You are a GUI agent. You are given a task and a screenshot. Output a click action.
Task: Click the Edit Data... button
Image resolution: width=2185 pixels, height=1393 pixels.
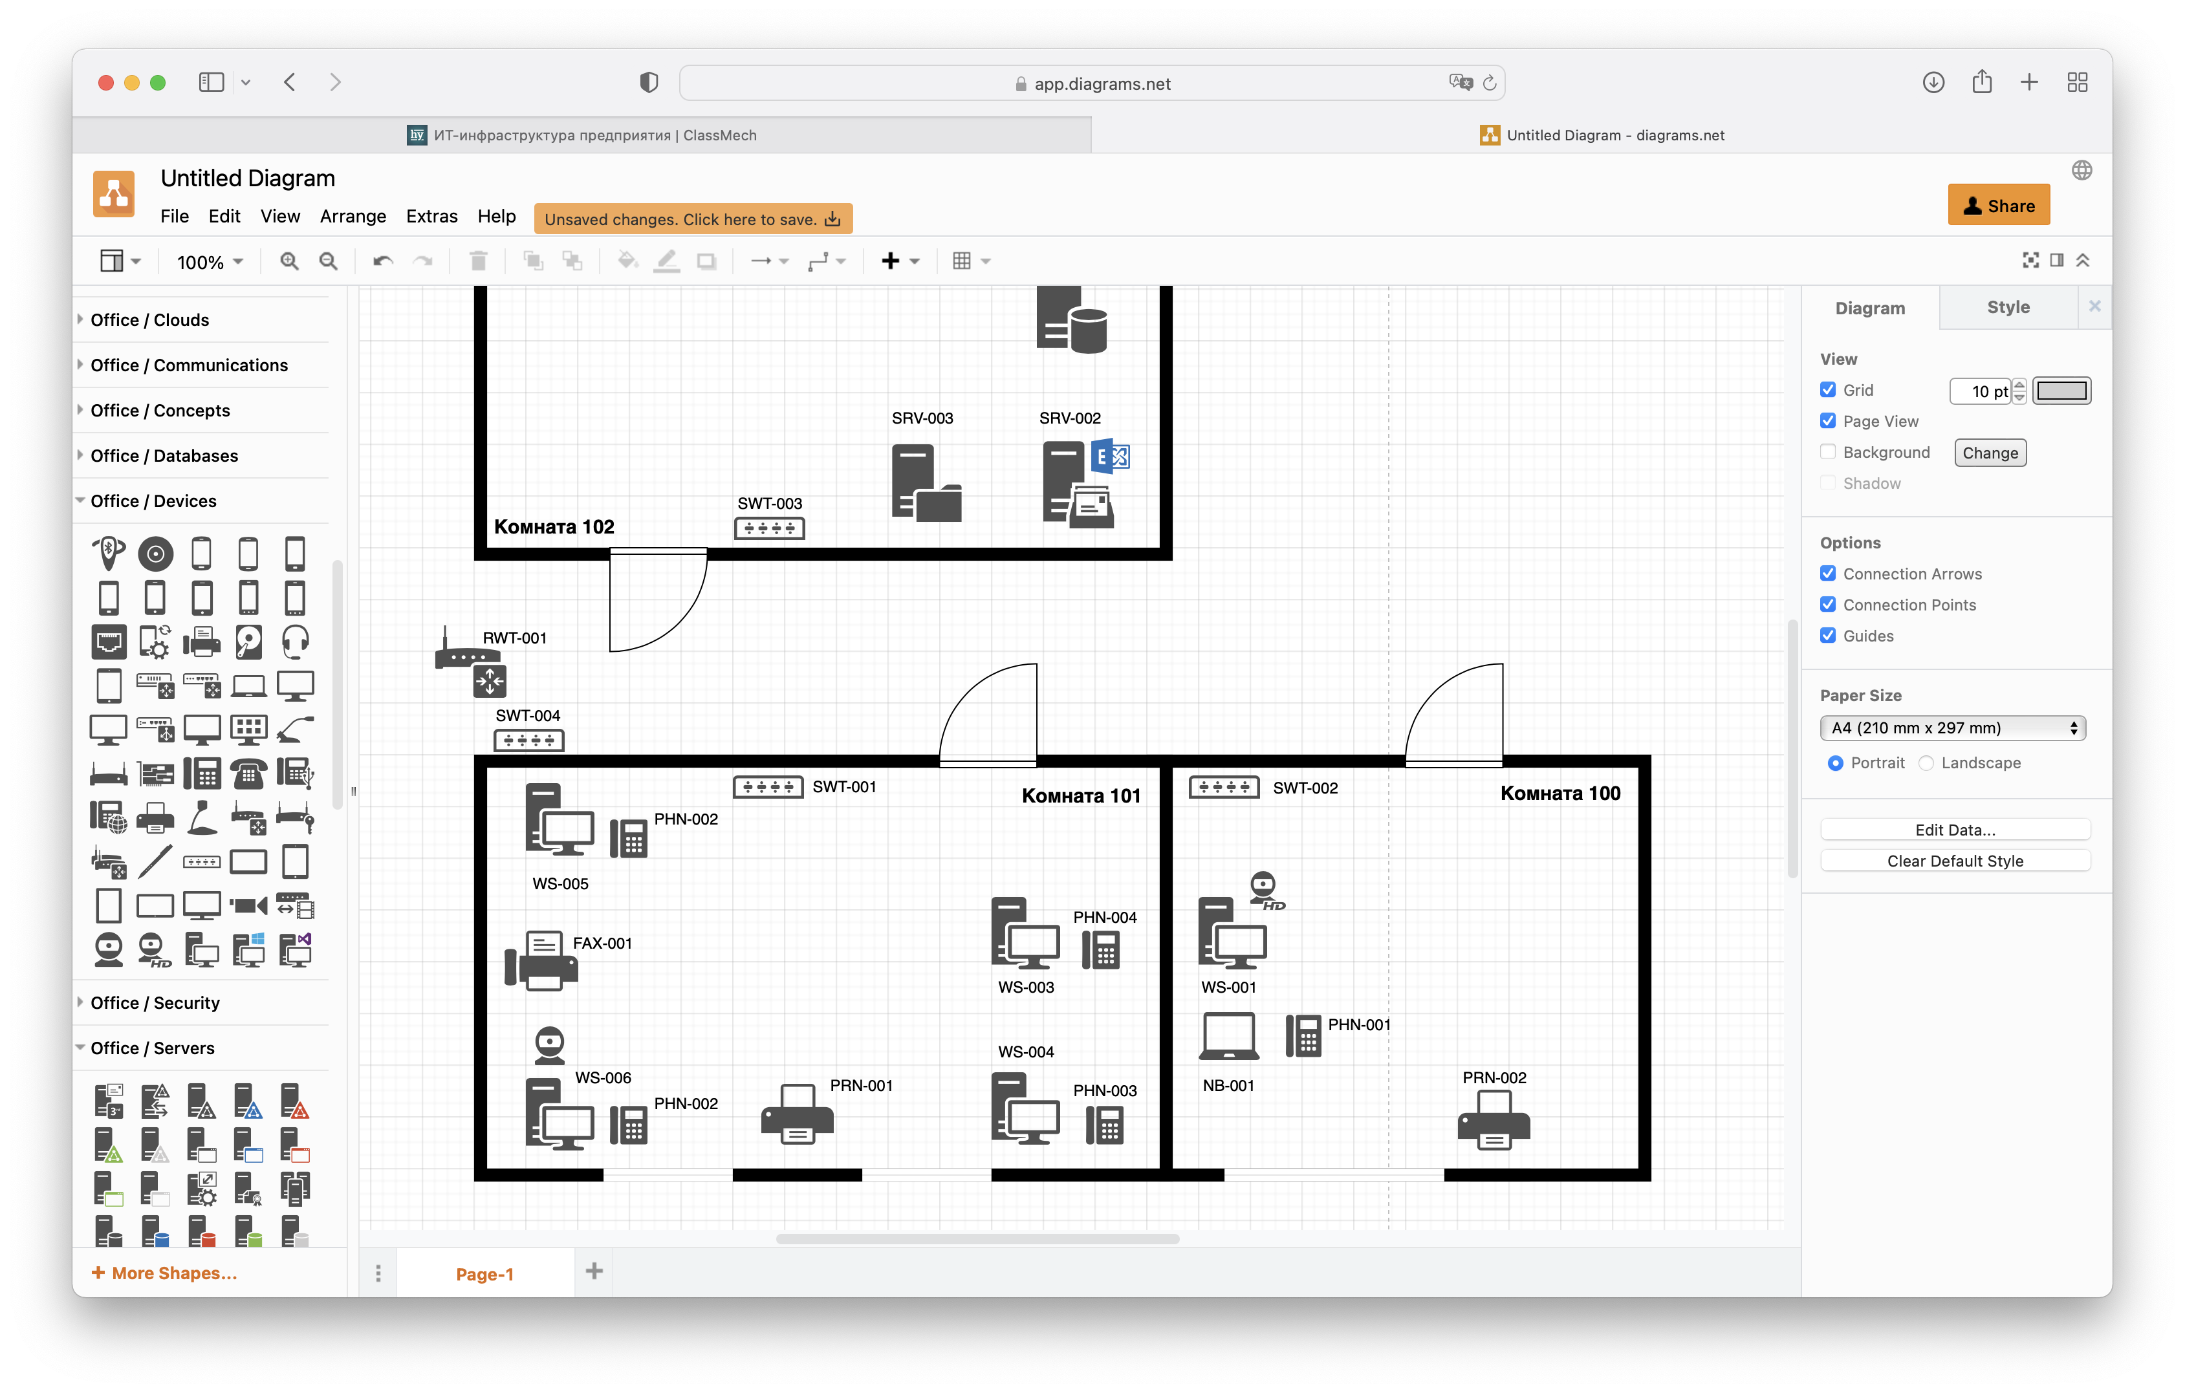(1955, 830)
